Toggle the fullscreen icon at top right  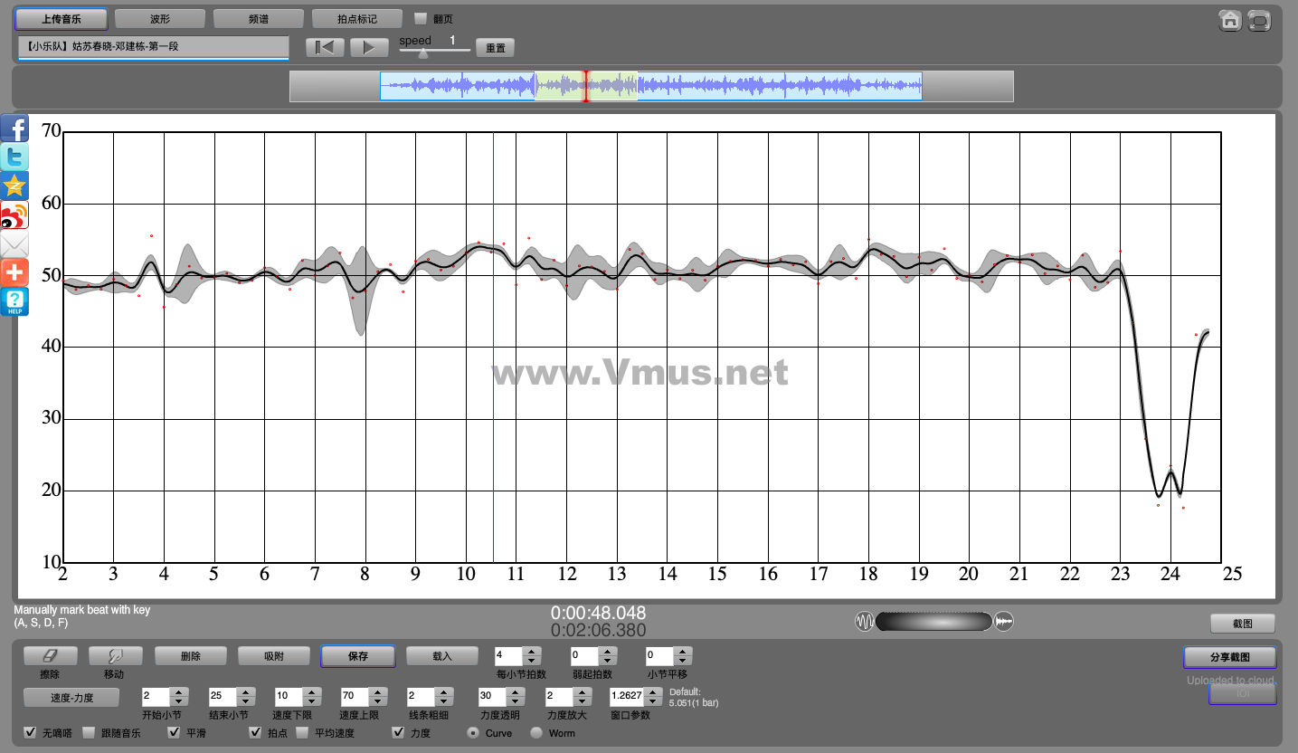(1259, 20)
